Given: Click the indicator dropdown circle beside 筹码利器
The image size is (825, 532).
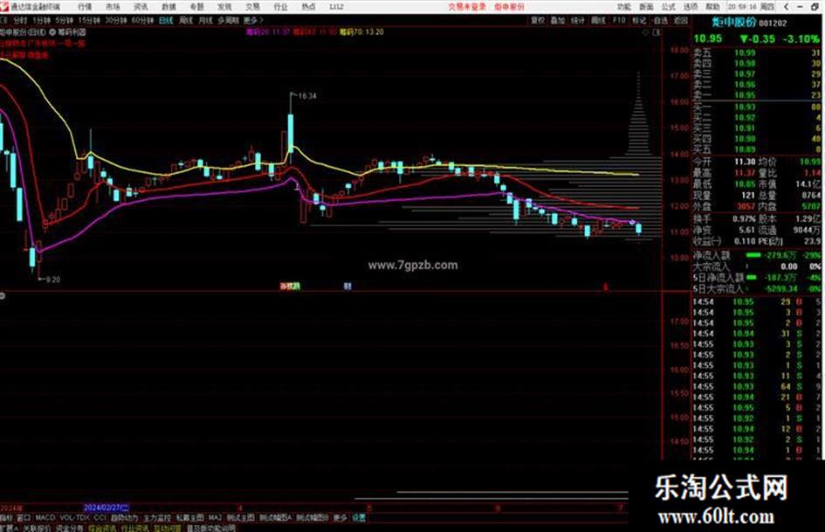Looking at the screenshot, I should [52, 32].
